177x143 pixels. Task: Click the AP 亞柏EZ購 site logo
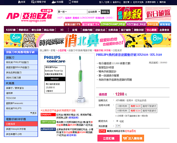(29, 16)
